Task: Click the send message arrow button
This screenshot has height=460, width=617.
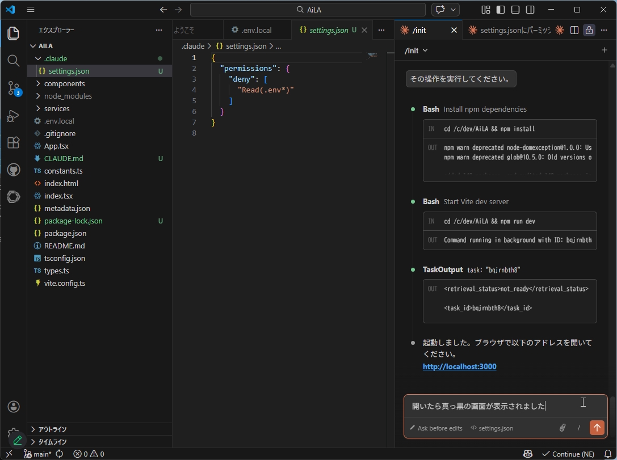Action: (597, 428)
